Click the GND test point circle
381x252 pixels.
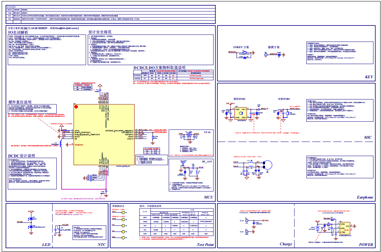123,238
